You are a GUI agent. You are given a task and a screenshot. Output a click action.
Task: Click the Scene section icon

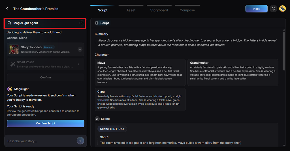pyautogui.click(x=97, y=119)
